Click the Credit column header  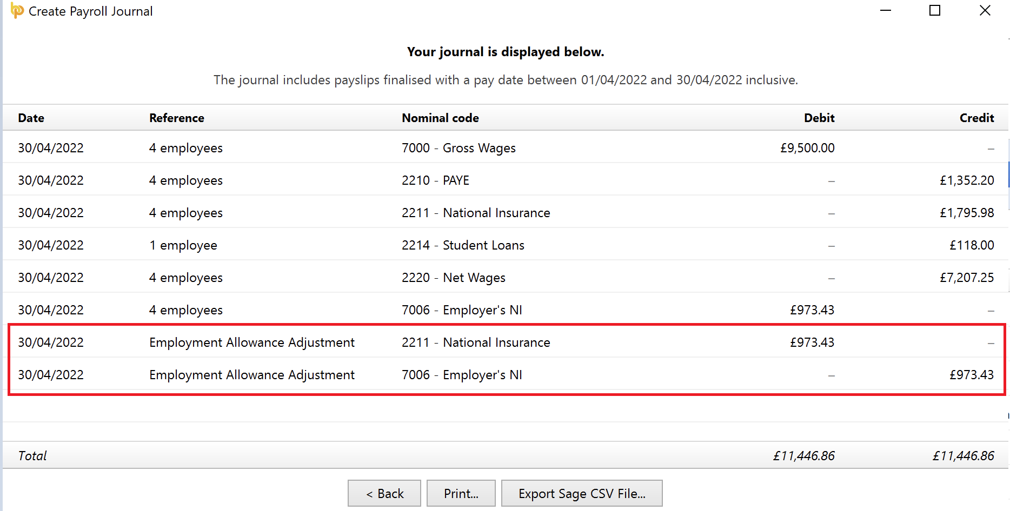click(x=976, y=118)
